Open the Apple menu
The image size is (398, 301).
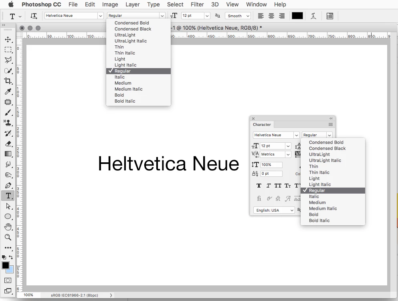11,4
